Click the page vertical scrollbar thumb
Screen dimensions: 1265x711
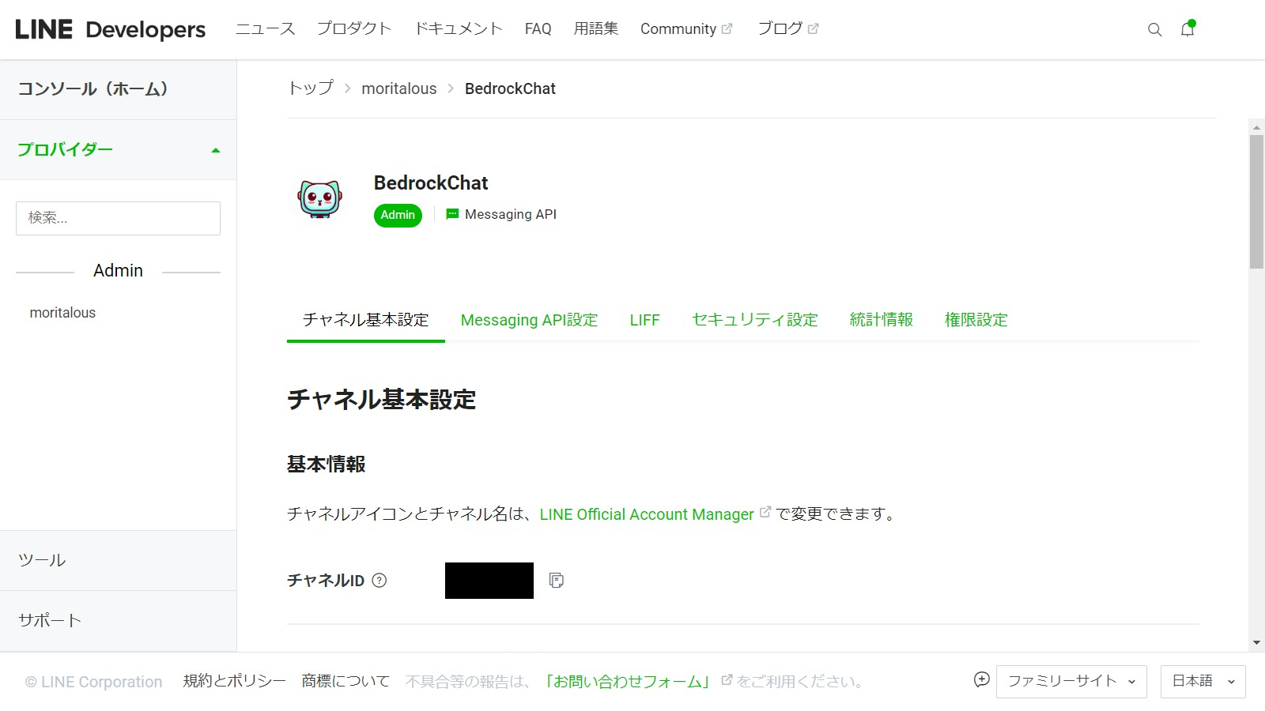1256,201
